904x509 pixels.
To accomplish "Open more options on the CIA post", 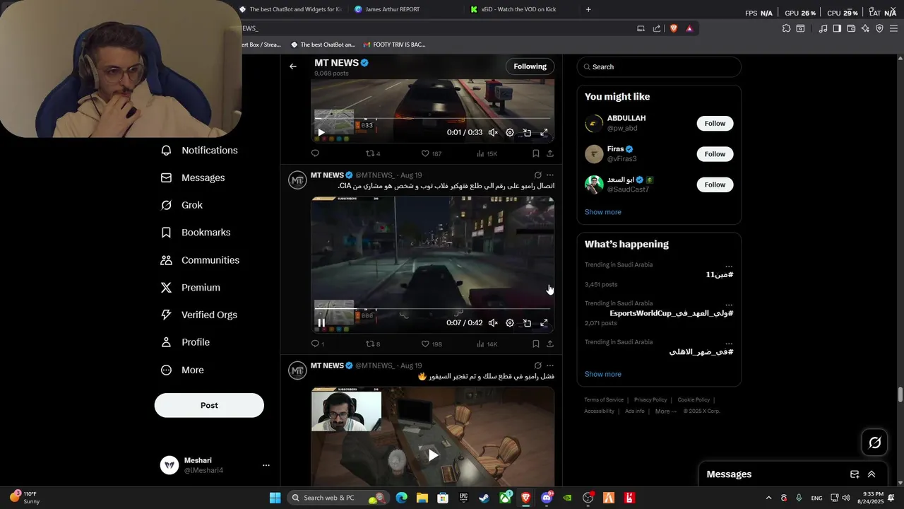I will 550,175.
